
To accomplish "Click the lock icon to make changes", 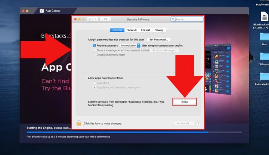I will [79, 123].
